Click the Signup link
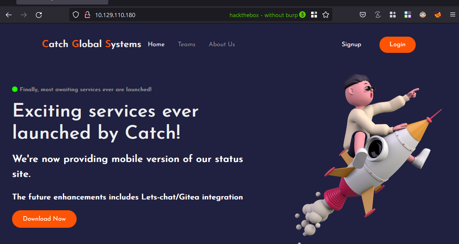This screenshot has height=244, width=459. pyautogui.click(x=351, y=44)
